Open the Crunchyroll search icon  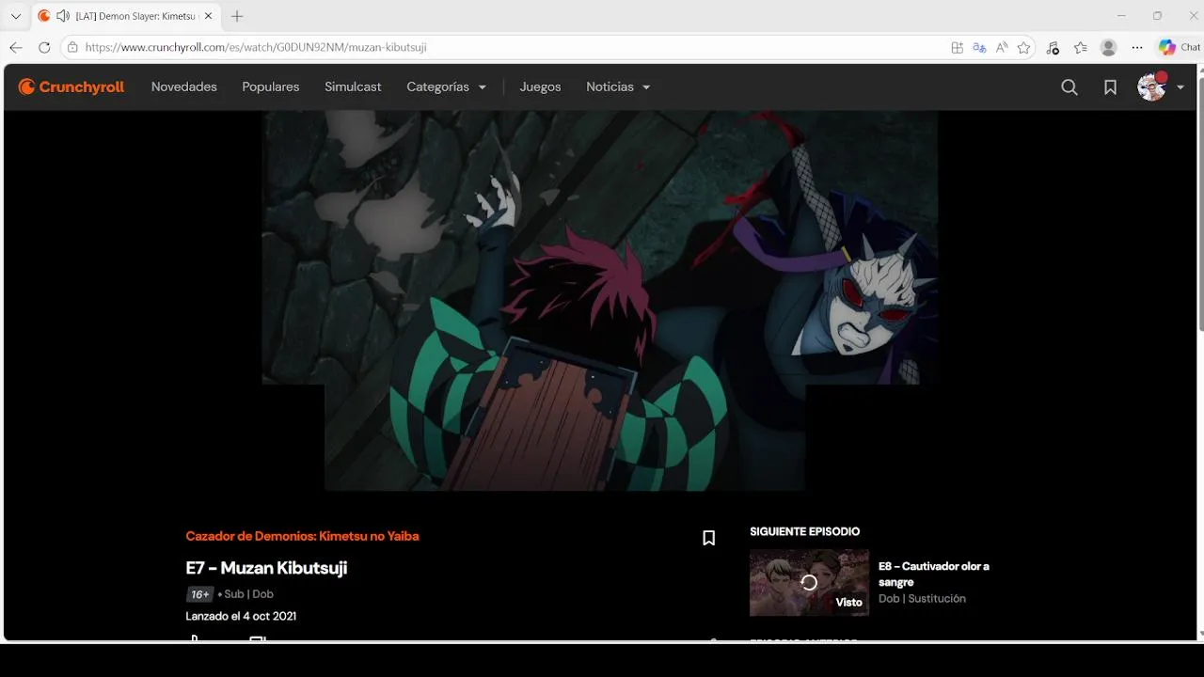1069,87
